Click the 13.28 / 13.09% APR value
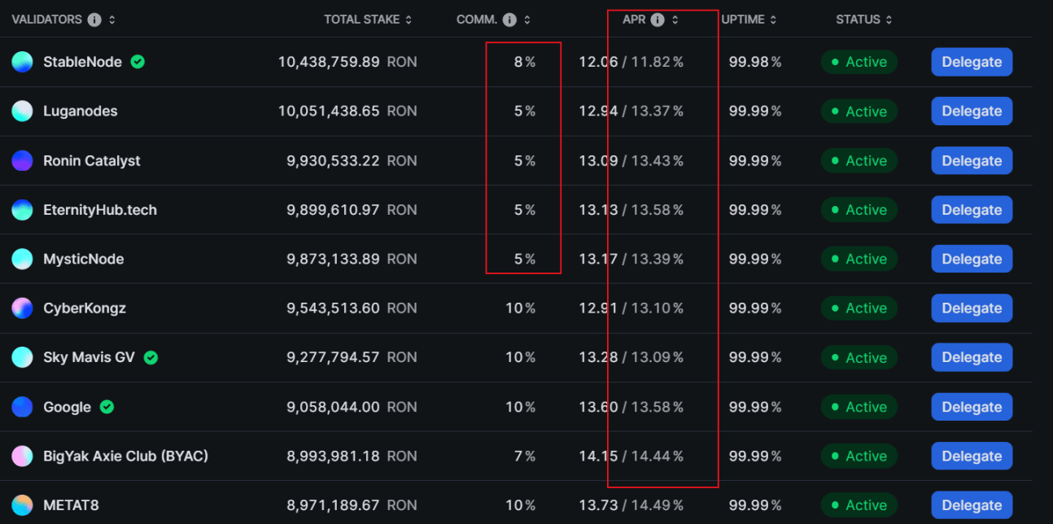Image resolution: width=1053 pixels, height=524 pixels. (631, 357)
